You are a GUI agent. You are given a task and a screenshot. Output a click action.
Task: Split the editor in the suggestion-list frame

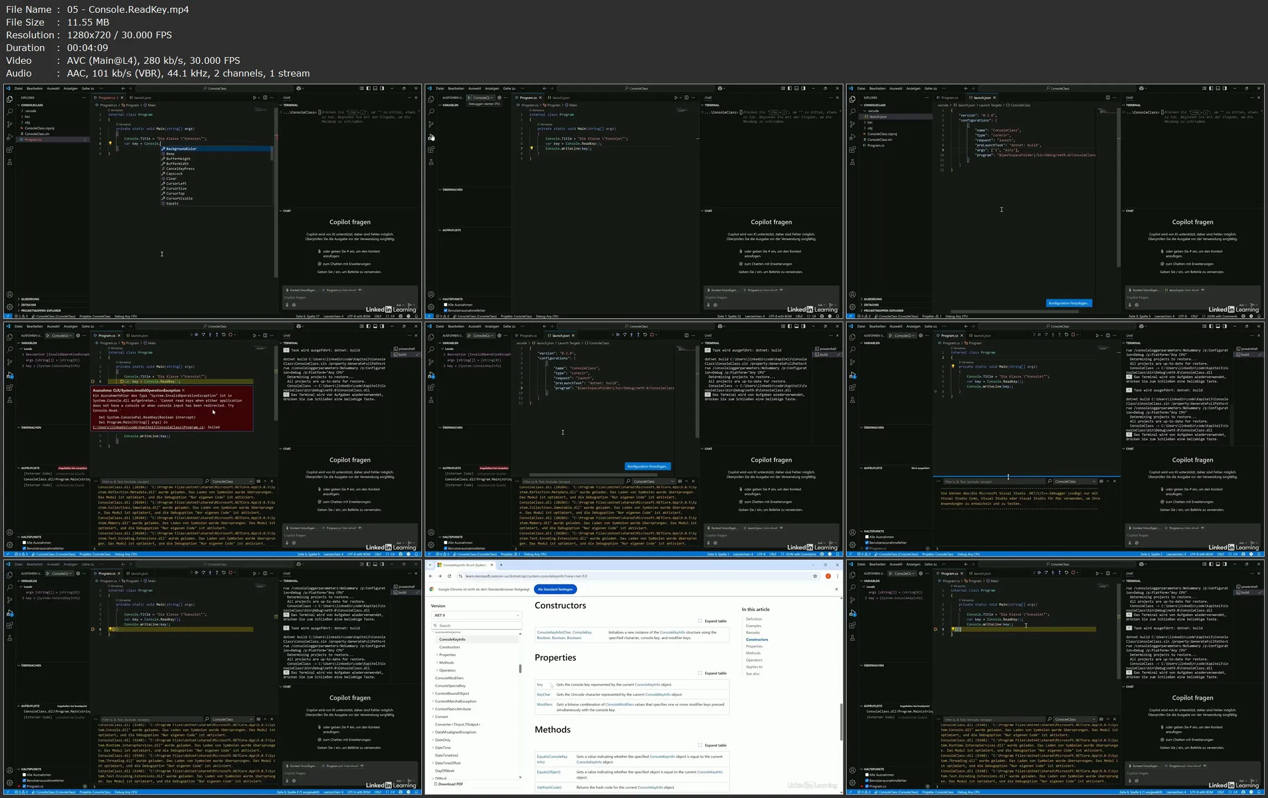265,98
